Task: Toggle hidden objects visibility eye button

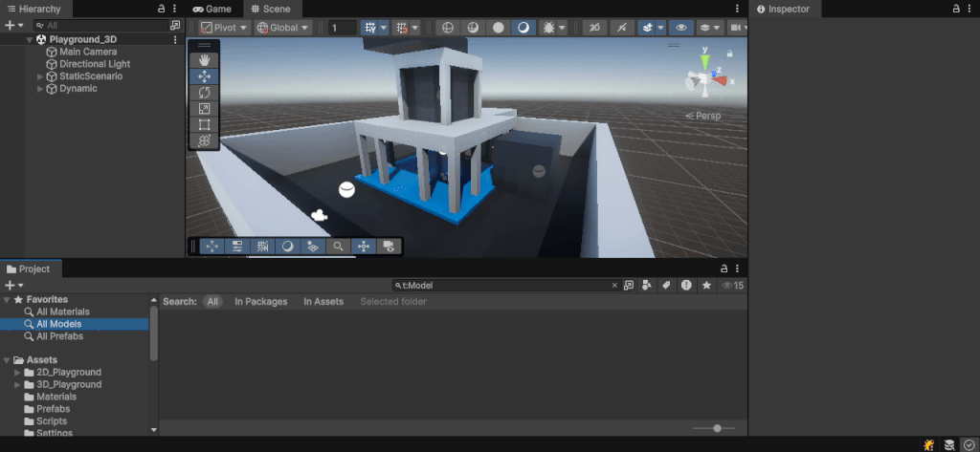Action: point(681,28)
